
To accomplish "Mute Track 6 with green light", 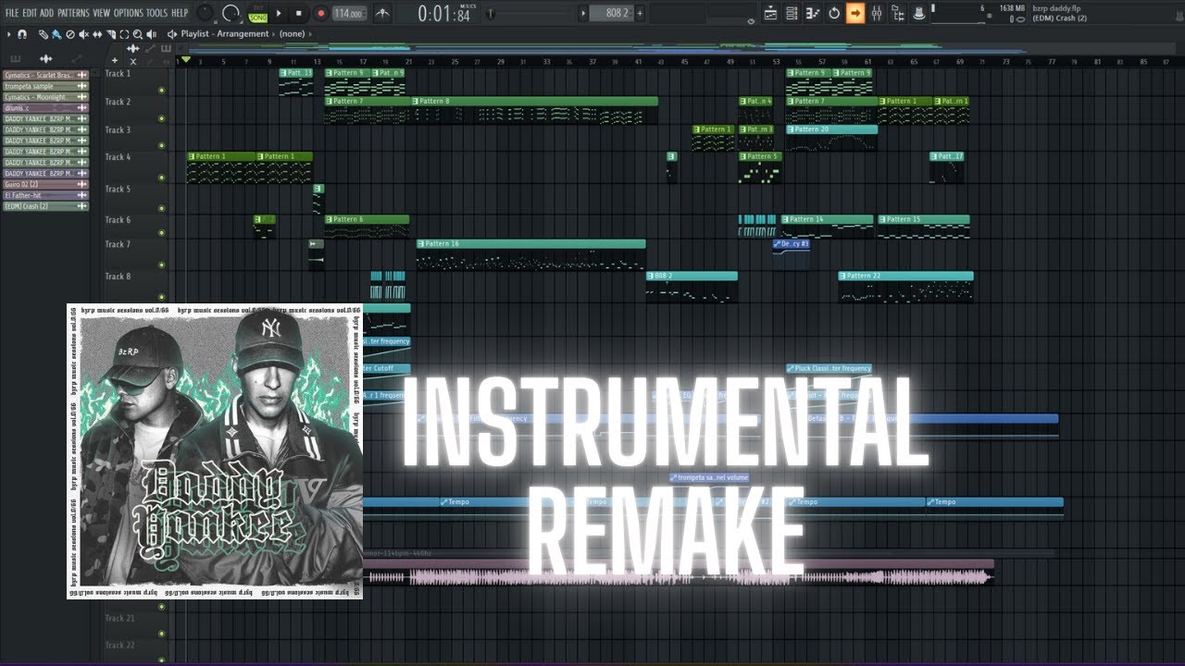I will pyautogui.click(x=162, y=233).
